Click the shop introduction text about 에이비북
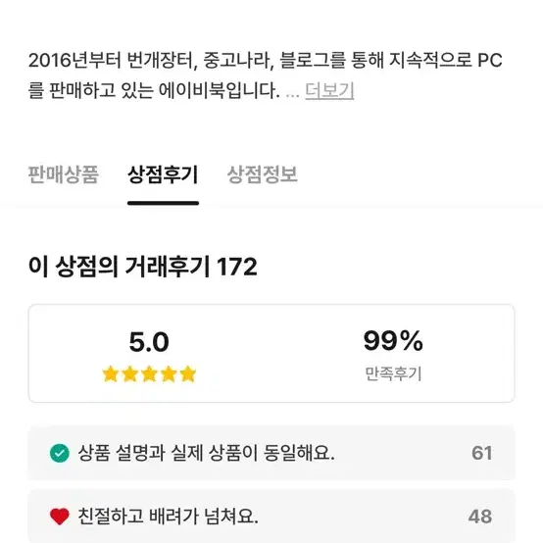 [x=265, y=75]
